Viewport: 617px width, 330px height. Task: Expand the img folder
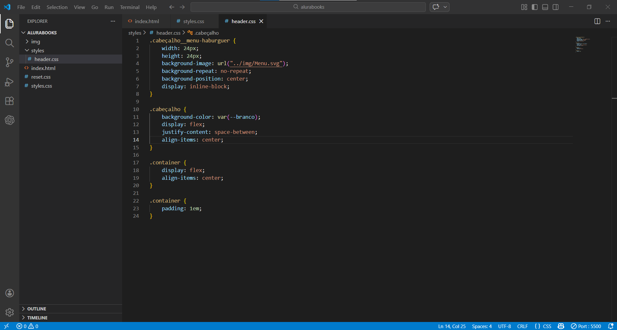pyautogui.click(x=35, y=42)
